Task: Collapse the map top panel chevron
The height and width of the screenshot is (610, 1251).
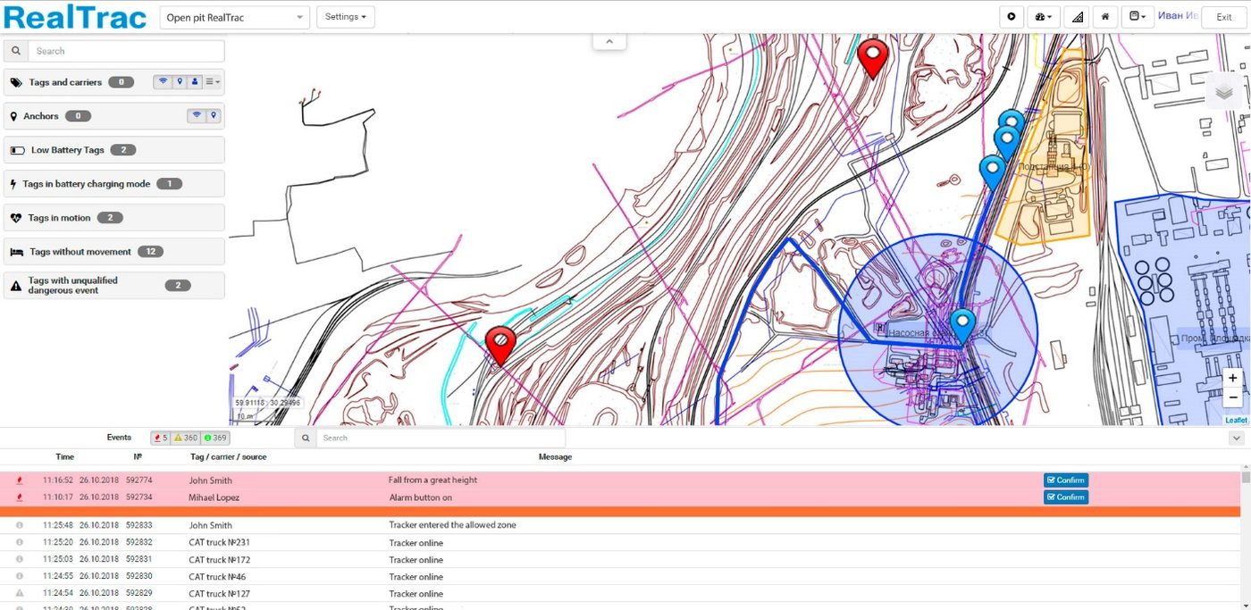Action: pyautogui.click(x=609, y=41)
